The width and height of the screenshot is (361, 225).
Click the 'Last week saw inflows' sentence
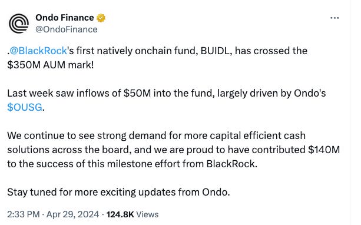point(167,100)
